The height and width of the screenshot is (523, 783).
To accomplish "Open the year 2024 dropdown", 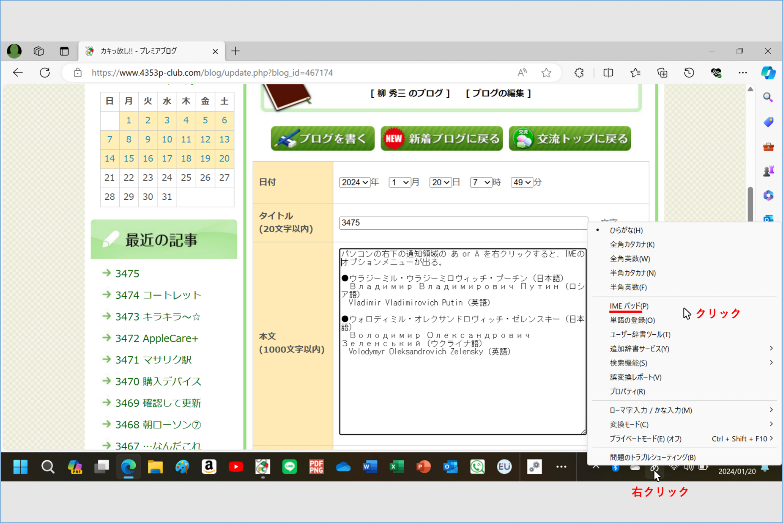I will click(354, 182).
